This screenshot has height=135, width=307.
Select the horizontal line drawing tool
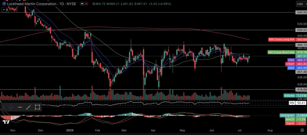(x=20, y=107)
